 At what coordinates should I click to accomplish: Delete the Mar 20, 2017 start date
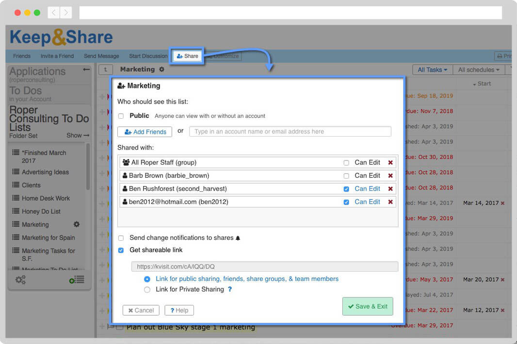[x=502, y=280]
